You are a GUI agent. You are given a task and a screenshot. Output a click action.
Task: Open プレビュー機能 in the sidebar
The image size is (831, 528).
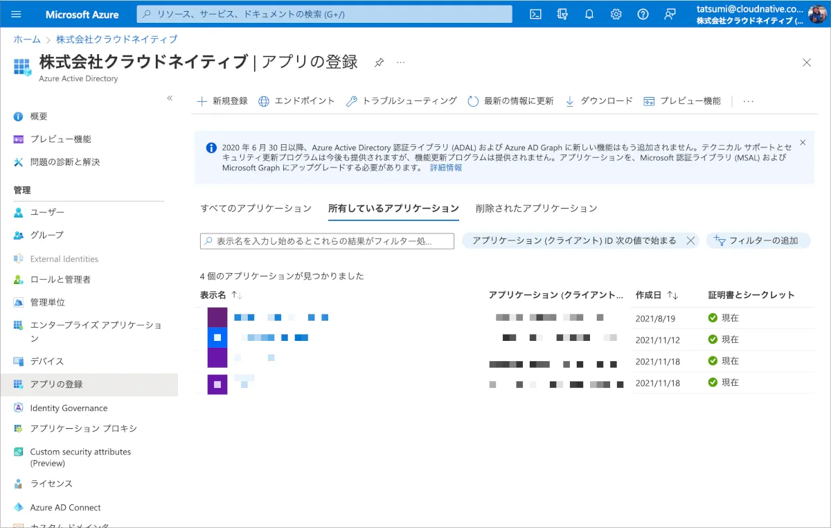point(60,139)
